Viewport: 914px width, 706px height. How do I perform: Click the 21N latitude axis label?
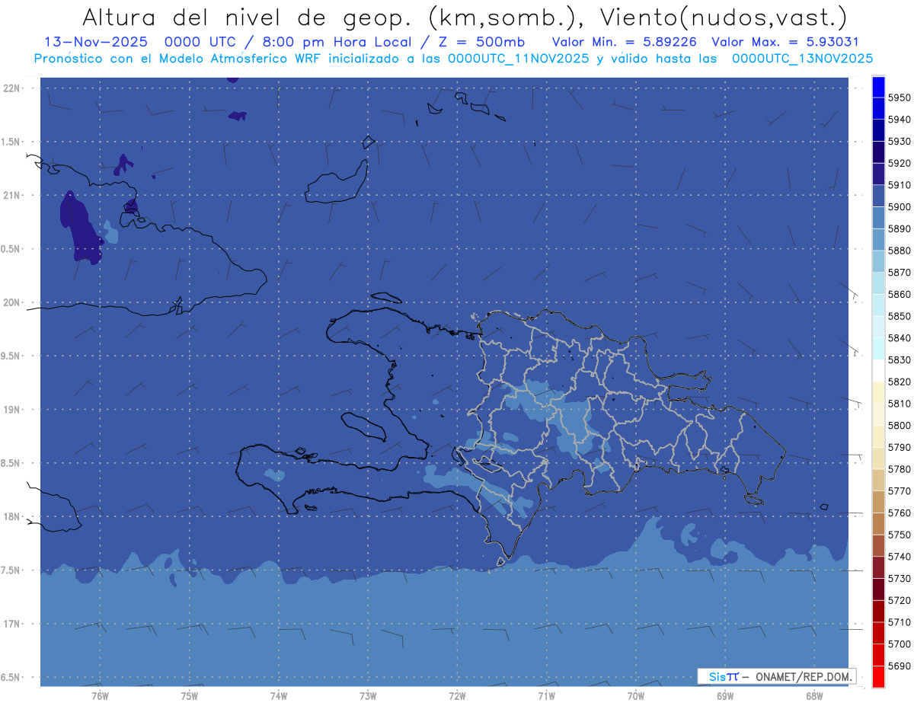(x=12, y=196)
